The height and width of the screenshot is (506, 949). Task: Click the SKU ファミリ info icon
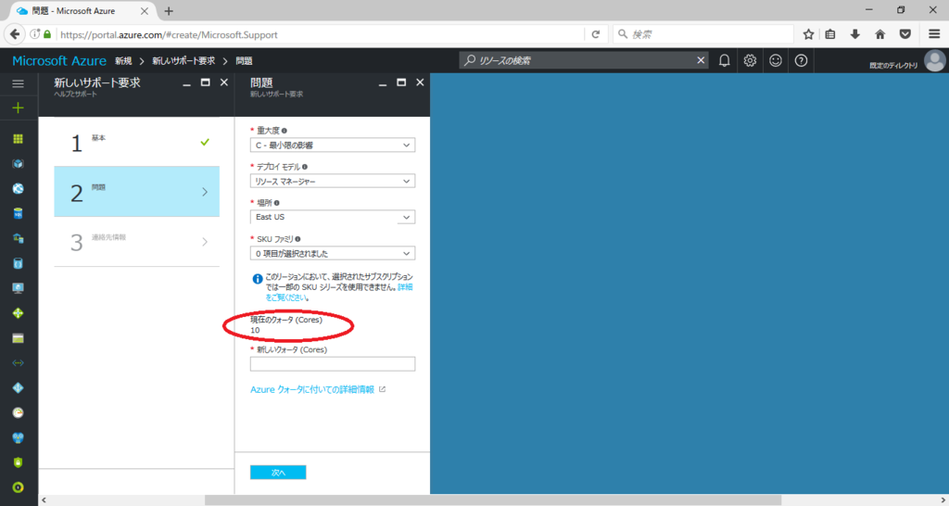(297, 239)
